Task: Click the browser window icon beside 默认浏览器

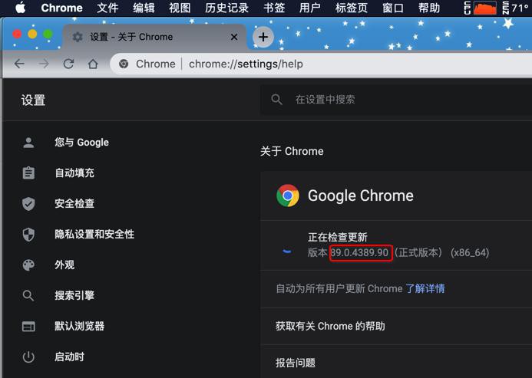Action: [x=28, y=327]
